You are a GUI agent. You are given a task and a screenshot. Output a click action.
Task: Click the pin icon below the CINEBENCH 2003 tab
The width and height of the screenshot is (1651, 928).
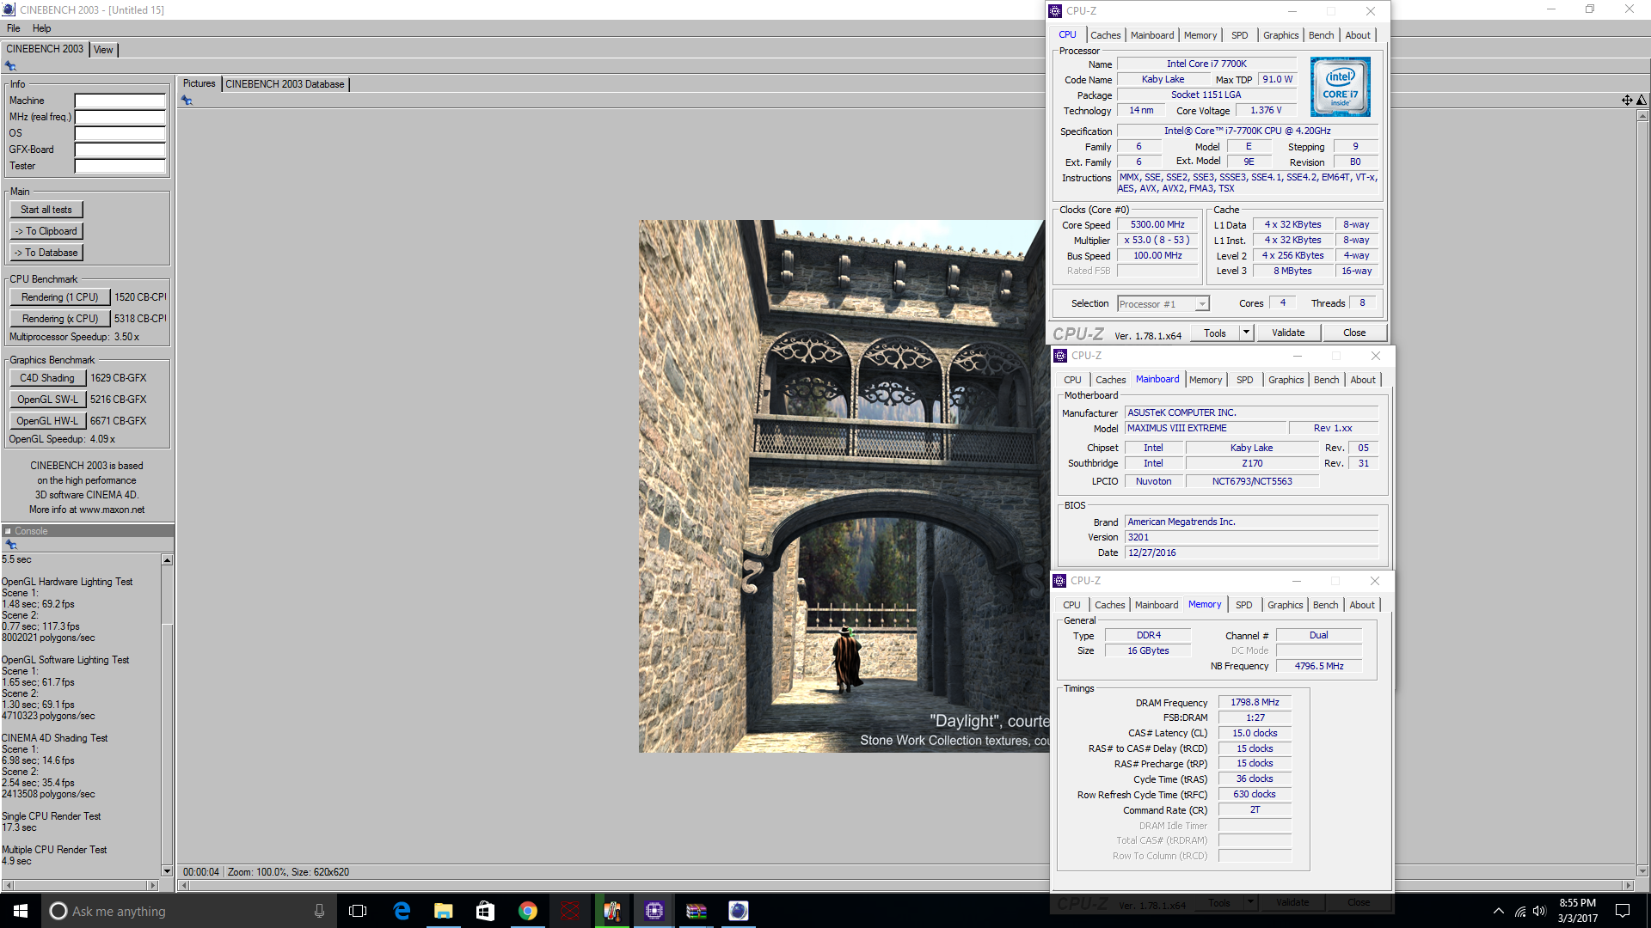[10, 66]
